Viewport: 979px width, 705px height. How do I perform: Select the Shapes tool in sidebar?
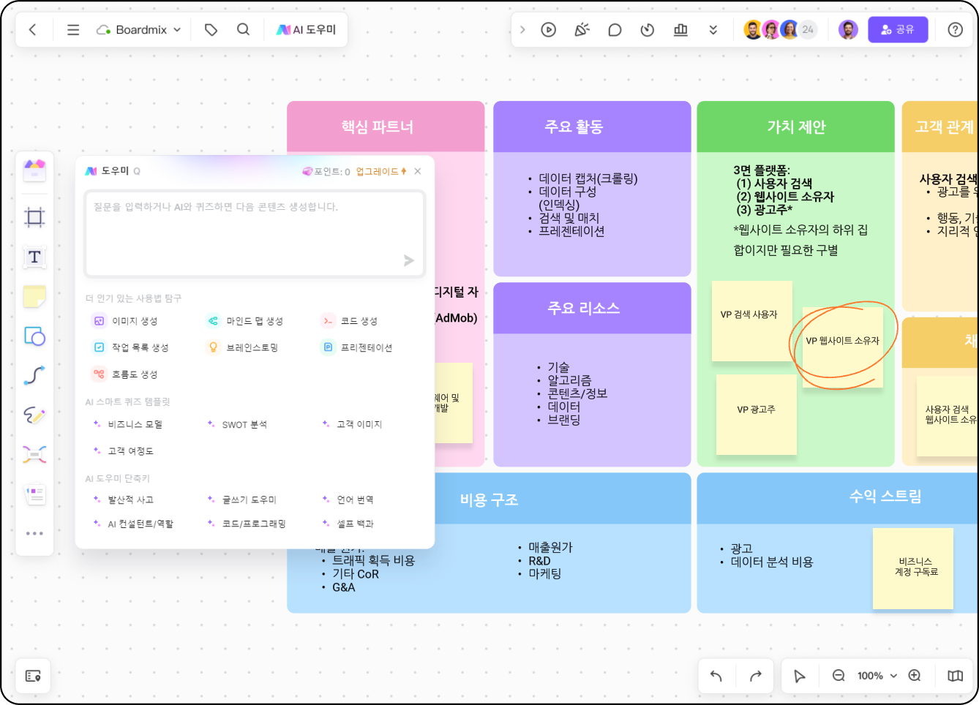(34, 336)
